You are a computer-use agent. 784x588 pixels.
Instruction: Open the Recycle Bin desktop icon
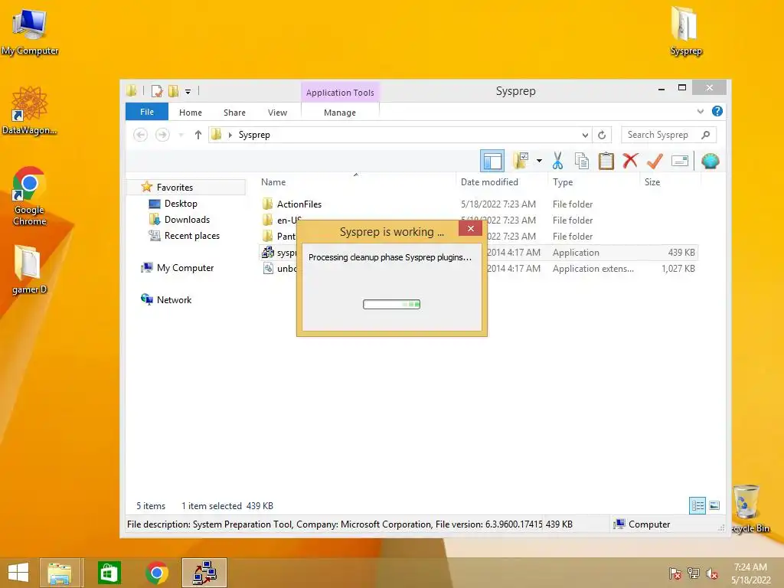(x=749, y=509)
